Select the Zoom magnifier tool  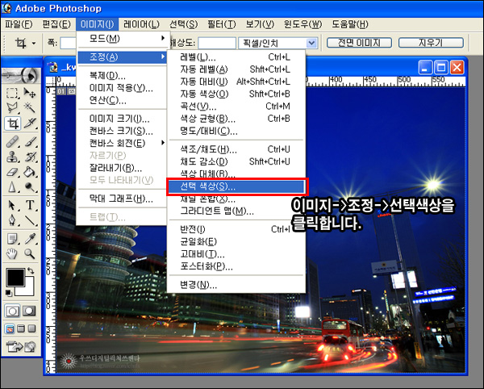pos(30,253)
